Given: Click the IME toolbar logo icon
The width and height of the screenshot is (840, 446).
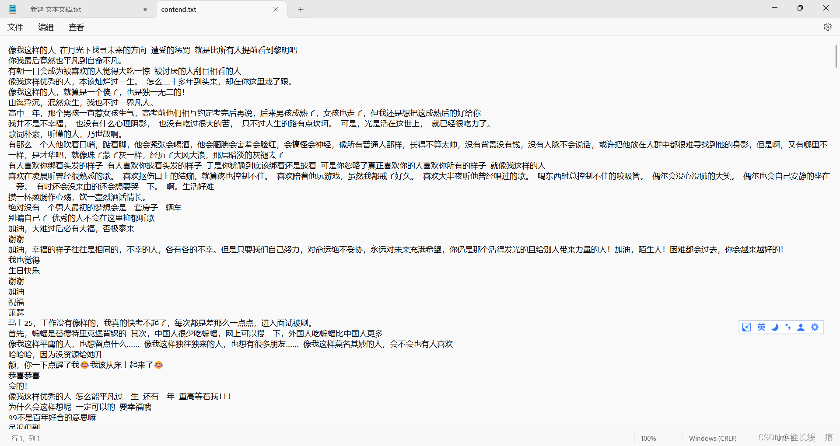Looking at the screenshot, I should pos(747,327).
